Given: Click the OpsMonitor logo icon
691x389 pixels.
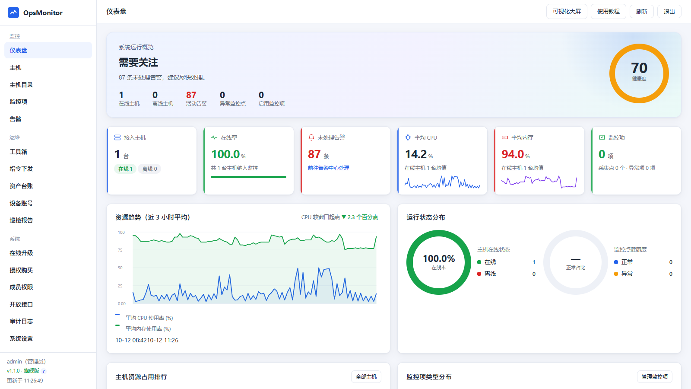Looking at the screenshot, I should pos(13,13).
